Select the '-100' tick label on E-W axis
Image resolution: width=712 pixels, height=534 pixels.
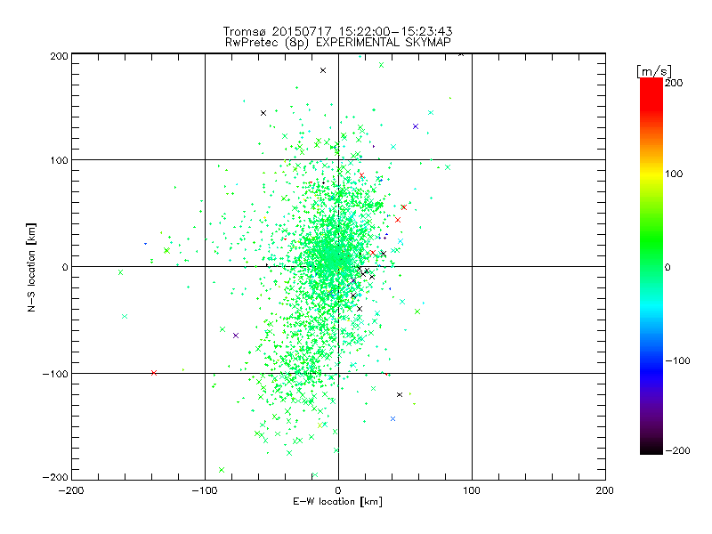pos(205,490)
